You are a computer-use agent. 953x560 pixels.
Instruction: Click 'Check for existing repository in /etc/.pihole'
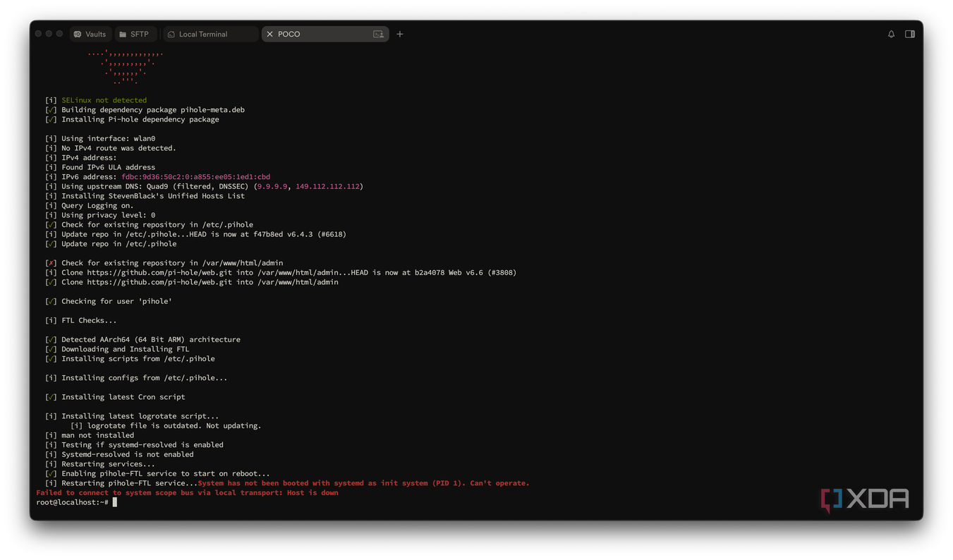tap(157, 225)
